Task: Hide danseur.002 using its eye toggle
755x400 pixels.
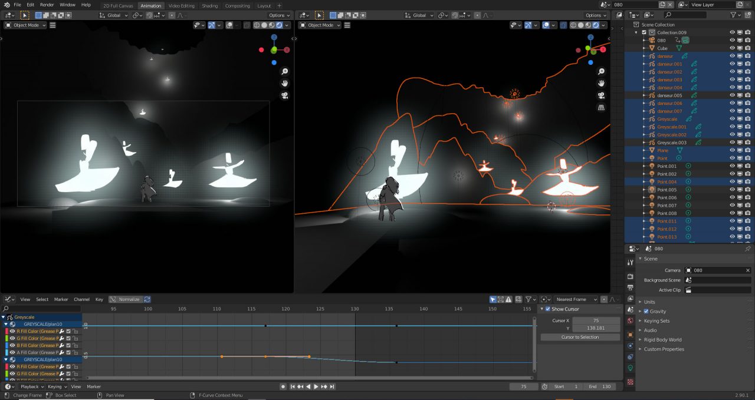Action: pos(731,71)
